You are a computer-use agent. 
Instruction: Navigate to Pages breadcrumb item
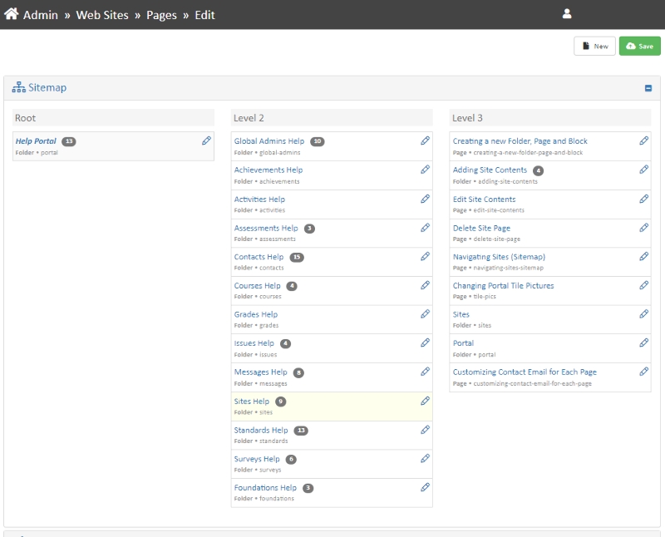[x=160, y=15]
